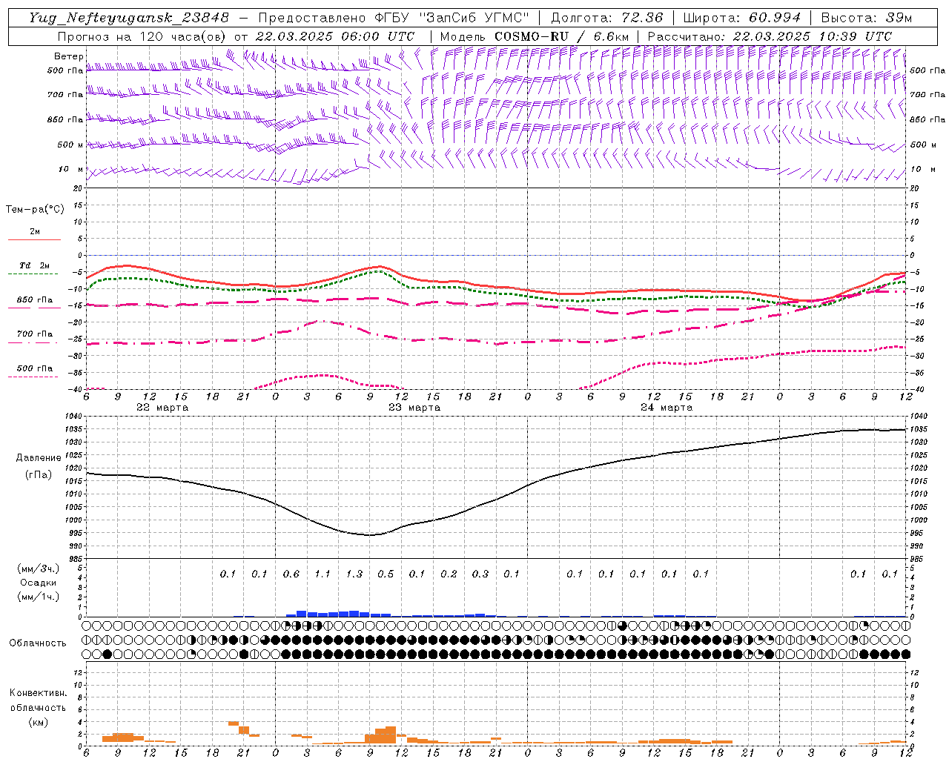Click the 3-hour precipitation value 0.5
949x759 pixels.
tap(386, 574)
